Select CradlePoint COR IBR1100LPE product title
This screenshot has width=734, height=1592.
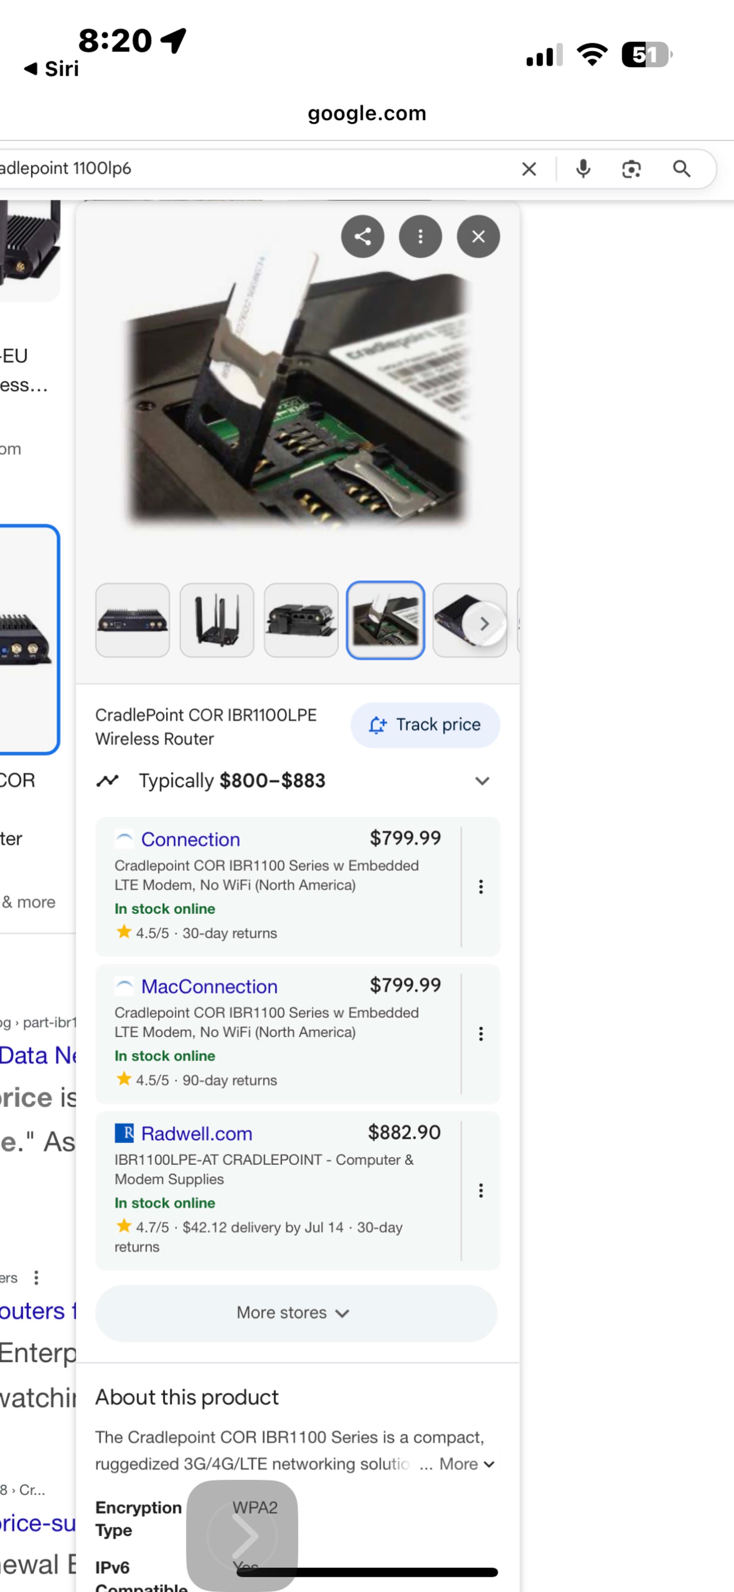pyautogui.click(x=206, y=727)
